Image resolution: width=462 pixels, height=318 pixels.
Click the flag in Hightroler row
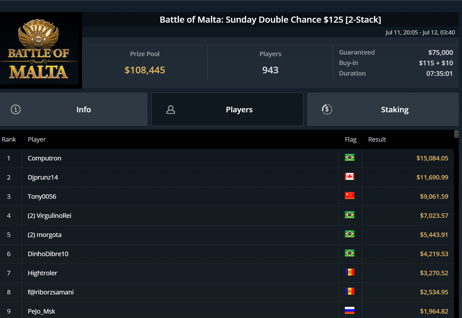point(350,272)
